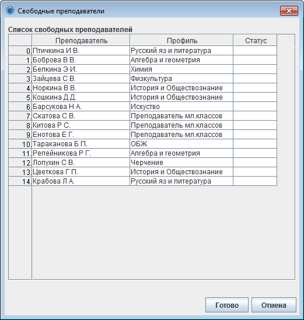Click the Статус column header
Screen dimensions: 304x320
click(x=256, y=40)
